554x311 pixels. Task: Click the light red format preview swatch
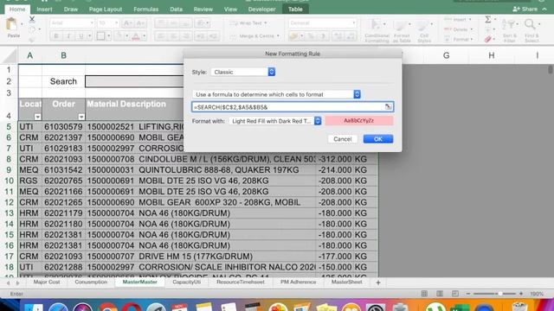tap(359, 121)
